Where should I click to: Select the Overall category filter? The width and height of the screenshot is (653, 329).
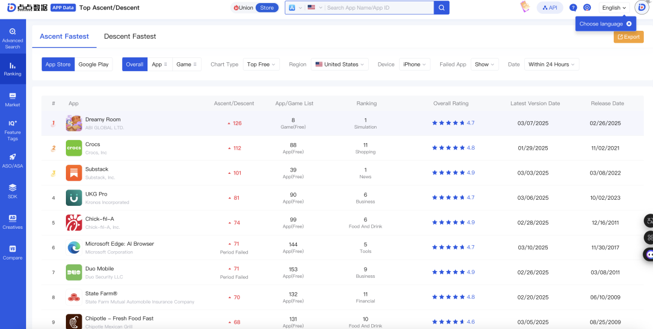[134, 65]
